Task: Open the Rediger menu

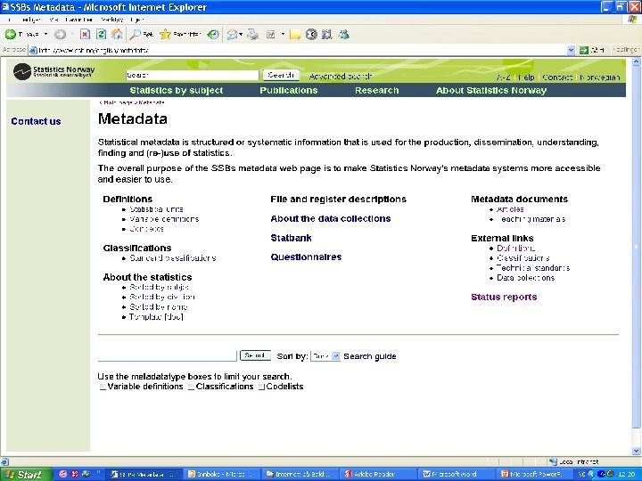Action: [x=31, y=20]
